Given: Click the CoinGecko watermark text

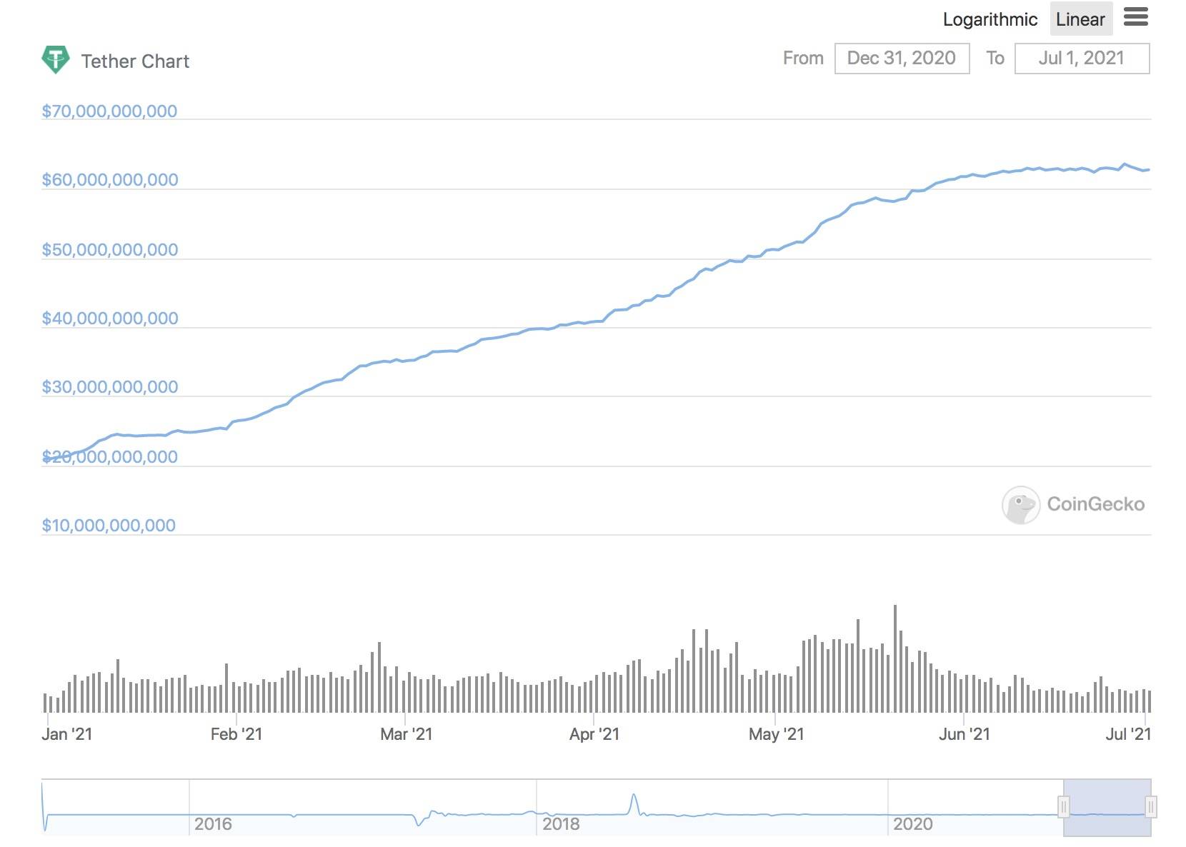Looking at the screenshot, I should 1095,504.
